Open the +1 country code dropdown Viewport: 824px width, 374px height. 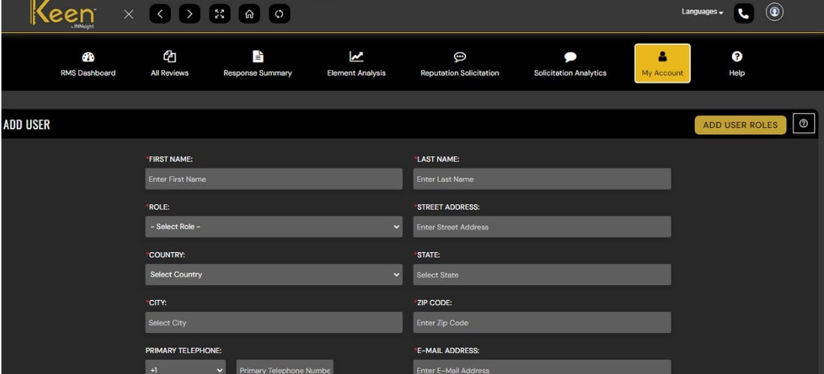[186, 367]
